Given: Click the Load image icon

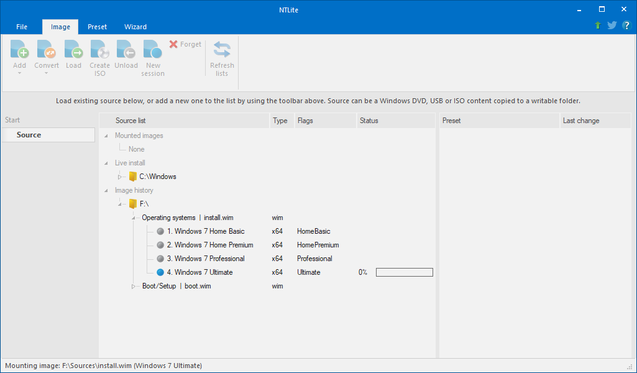Looking at the screenshot, I should click(x=73, y=50).
